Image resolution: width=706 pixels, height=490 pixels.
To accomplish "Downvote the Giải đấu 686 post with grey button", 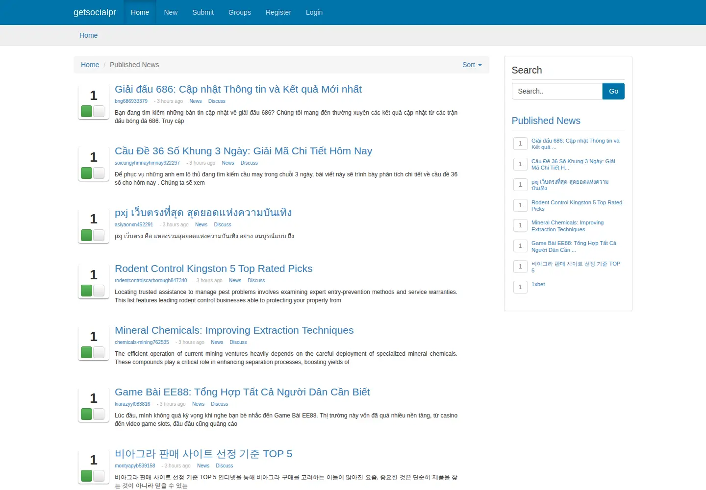I will point(99,111).
